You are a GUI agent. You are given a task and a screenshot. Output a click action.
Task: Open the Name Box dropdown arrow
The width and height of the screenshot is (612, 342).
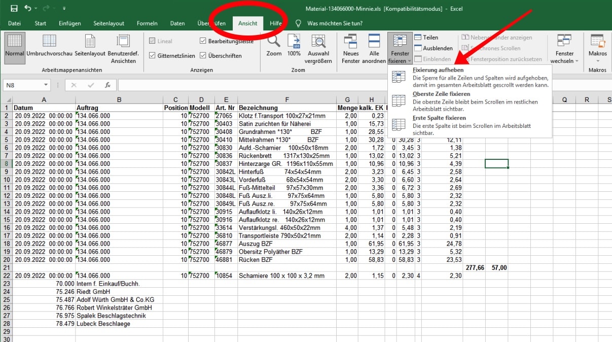pos(46,85)
